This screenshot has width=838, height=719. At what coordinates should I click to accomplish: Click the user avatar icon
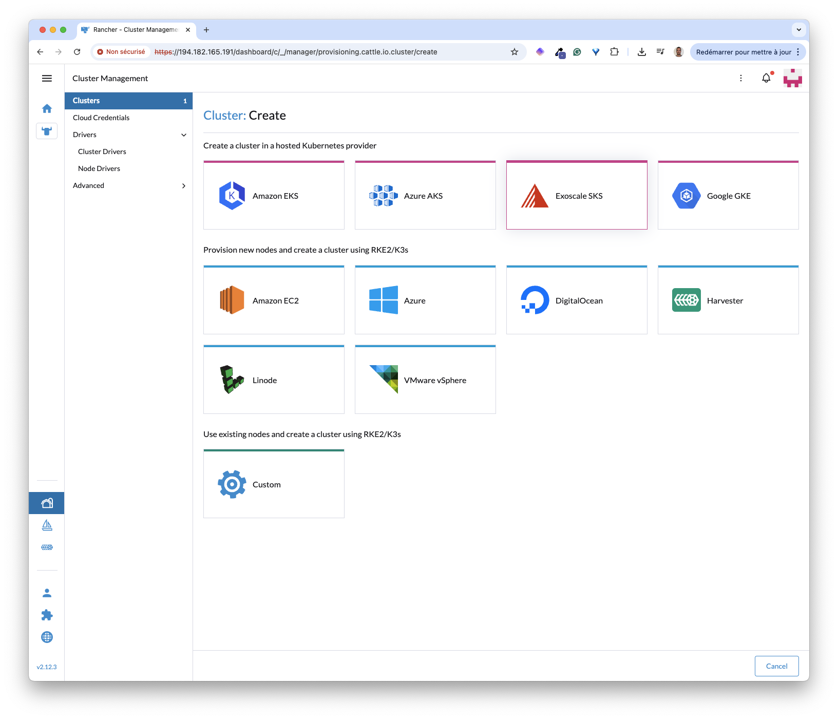792,78
